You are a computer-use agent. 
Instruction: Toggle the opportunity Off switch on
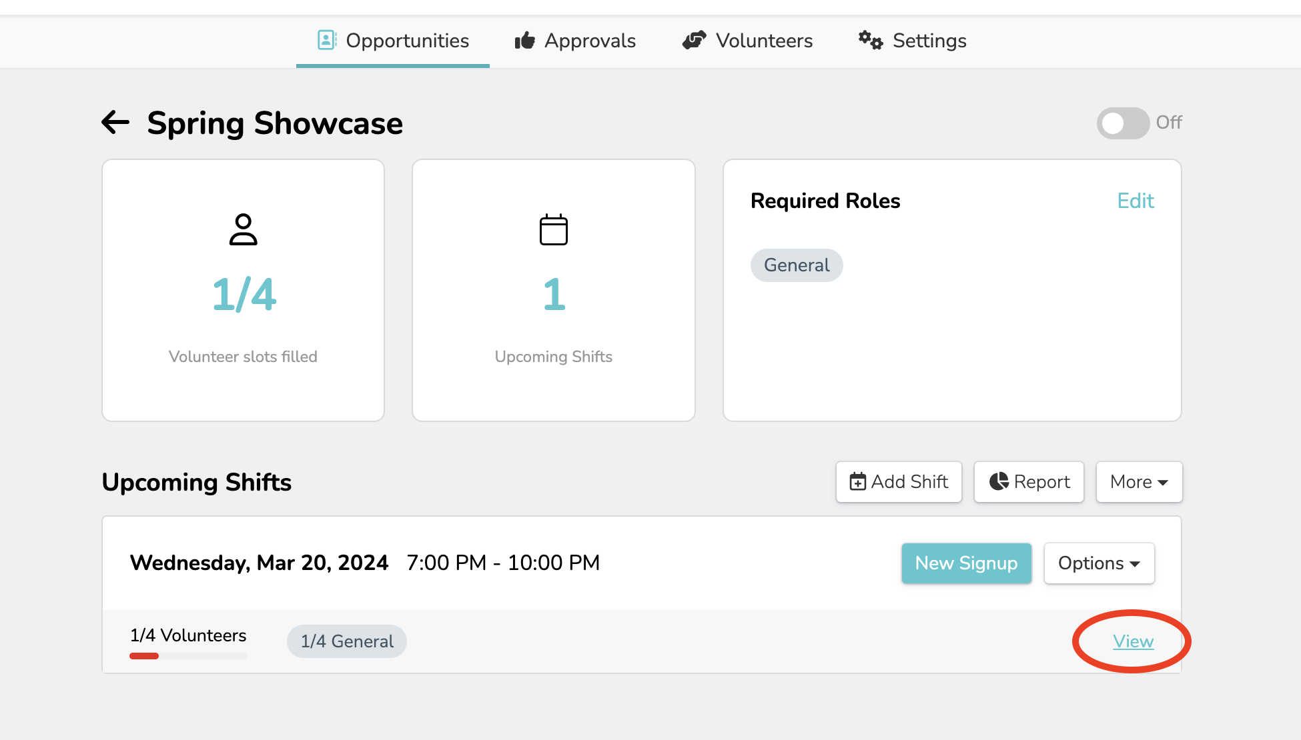click(x=1122, y=123)
